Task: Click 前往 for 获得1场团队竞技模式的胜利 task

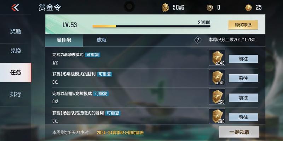Action: click(243, 117)
